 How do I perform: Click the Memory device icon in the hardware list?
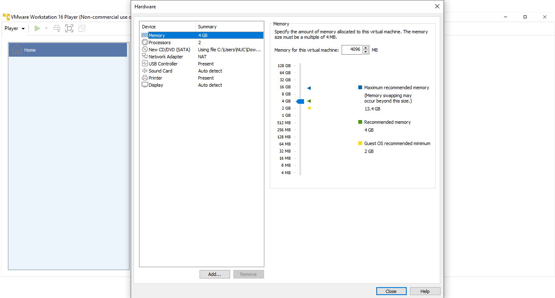[145, 35]
